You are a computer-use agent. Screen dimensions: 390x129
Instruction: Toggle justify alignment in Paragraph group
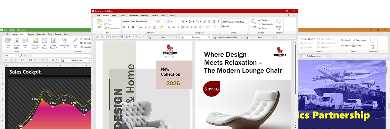tap(196, 27)
